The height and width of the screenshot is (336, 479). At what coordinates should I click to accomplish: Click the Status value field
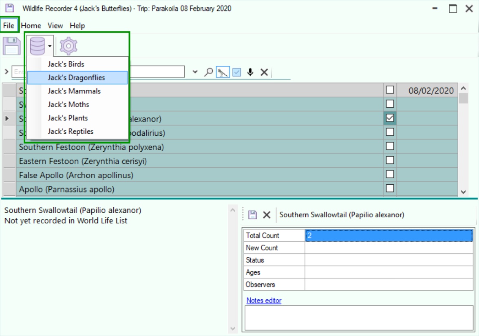click(389, 260)
